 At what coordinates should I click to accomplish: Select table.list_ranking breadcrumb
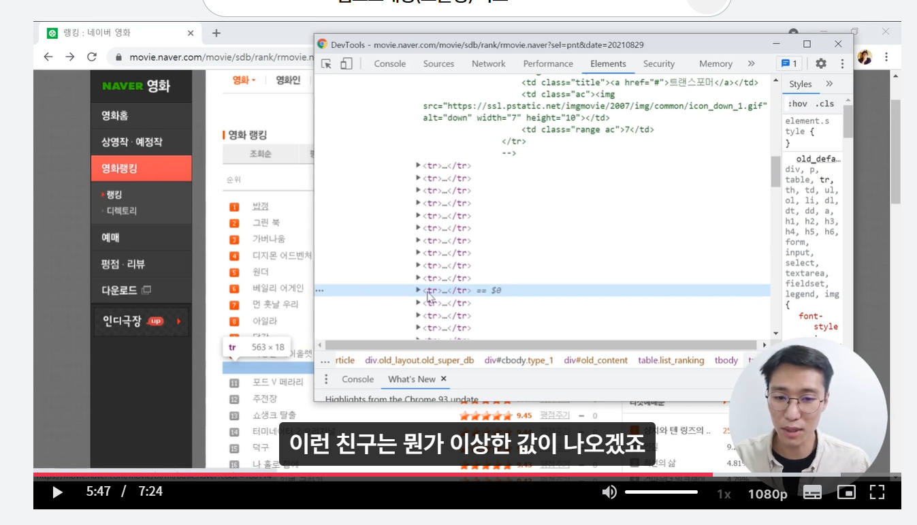[x=671, y=360]
